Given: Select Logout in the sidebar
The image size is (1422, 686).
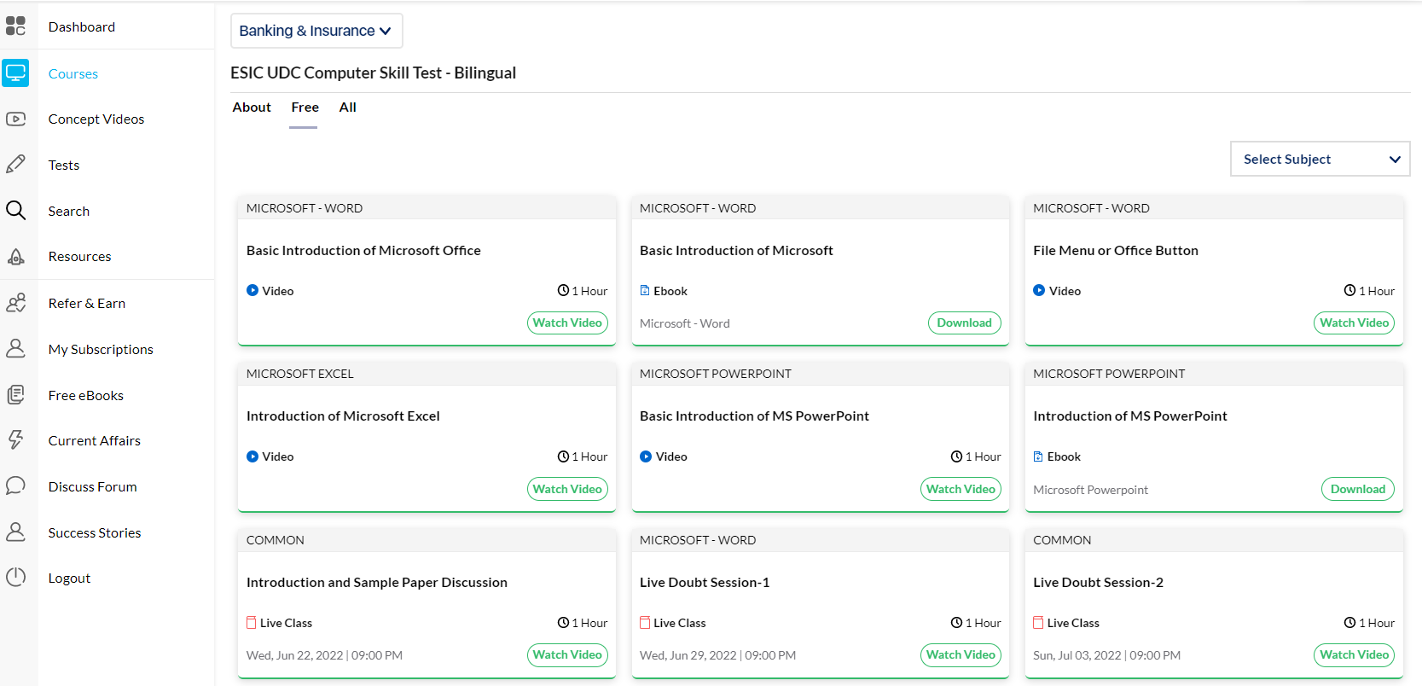Looking at the screenshot, I should click(69, 578).
